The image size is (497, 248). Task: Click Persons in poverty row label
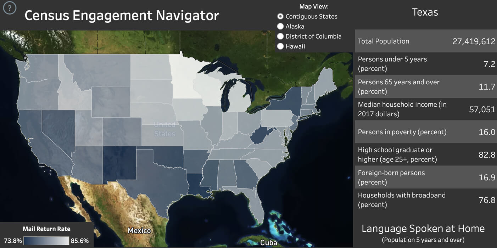coord(402,132)
